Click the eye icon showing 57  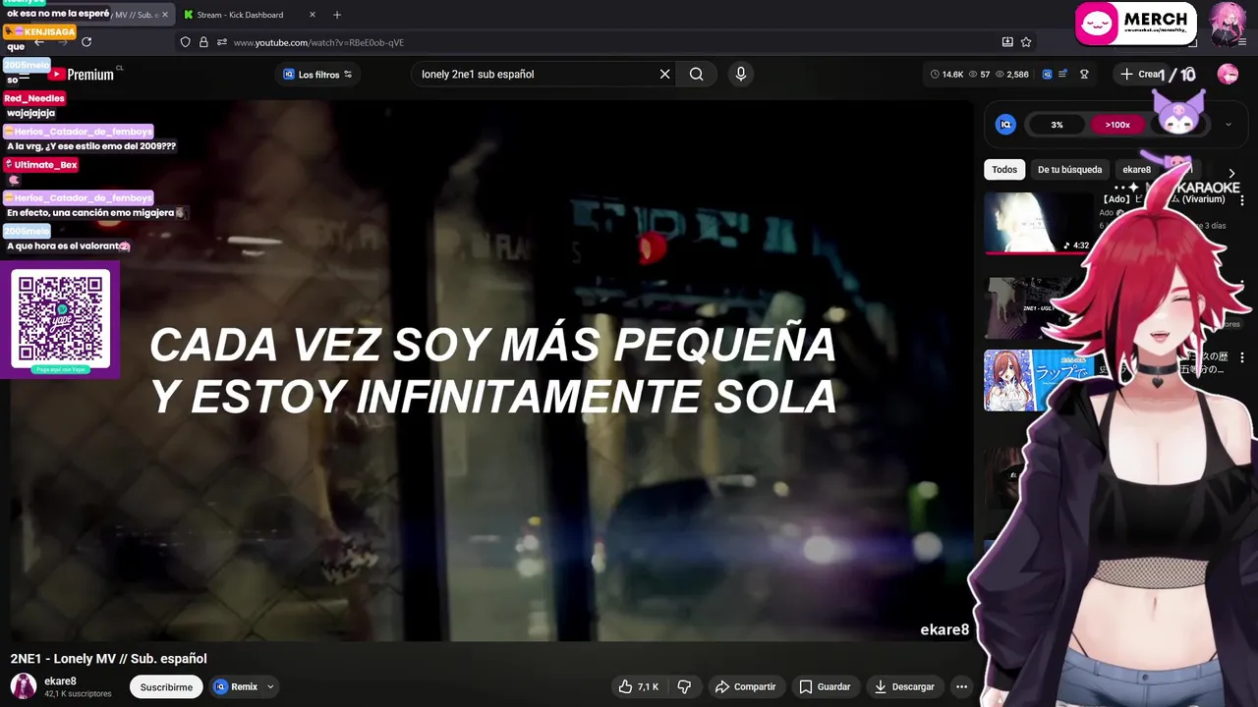(x=973, y=75)
